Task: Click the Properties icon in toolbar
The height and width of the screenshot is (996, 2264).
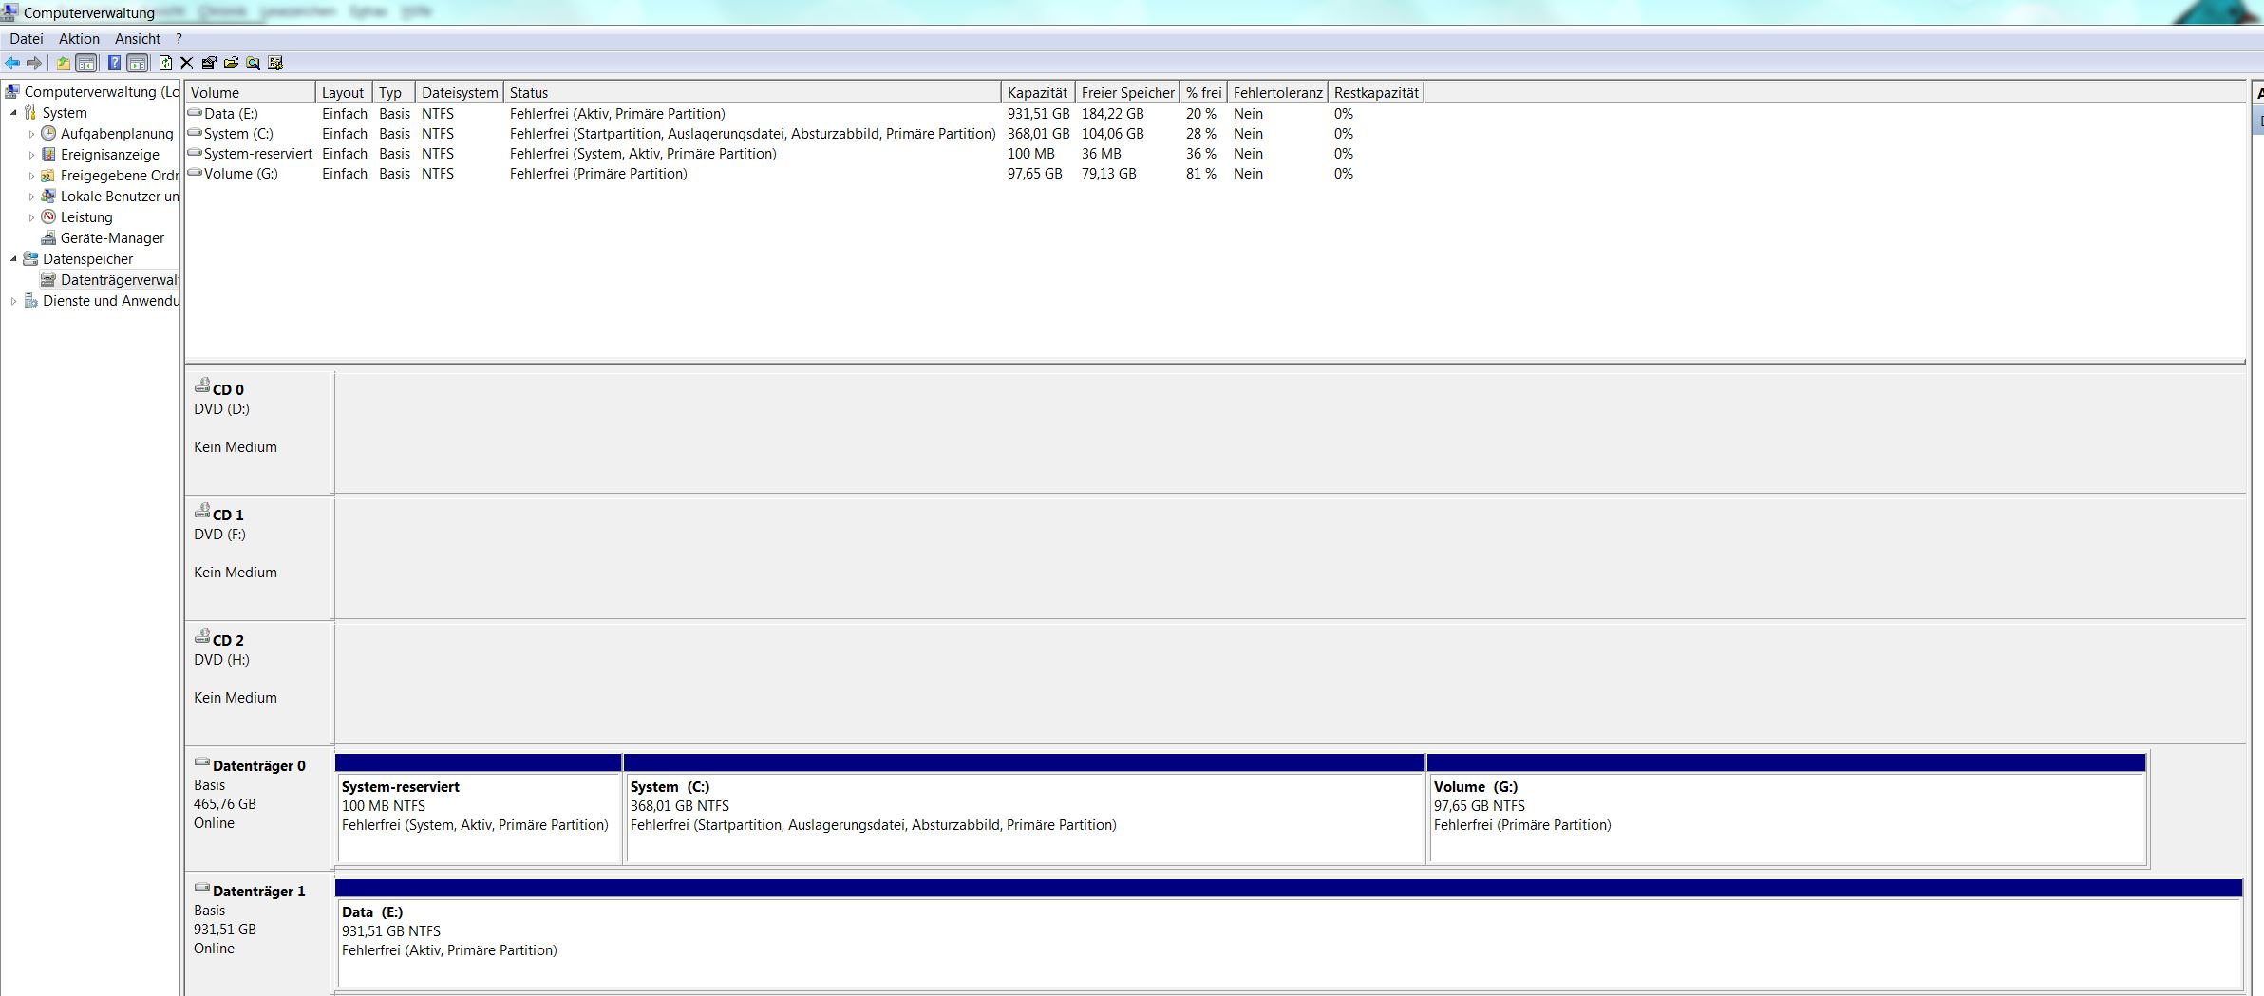Action: click(x=209, y=63)
